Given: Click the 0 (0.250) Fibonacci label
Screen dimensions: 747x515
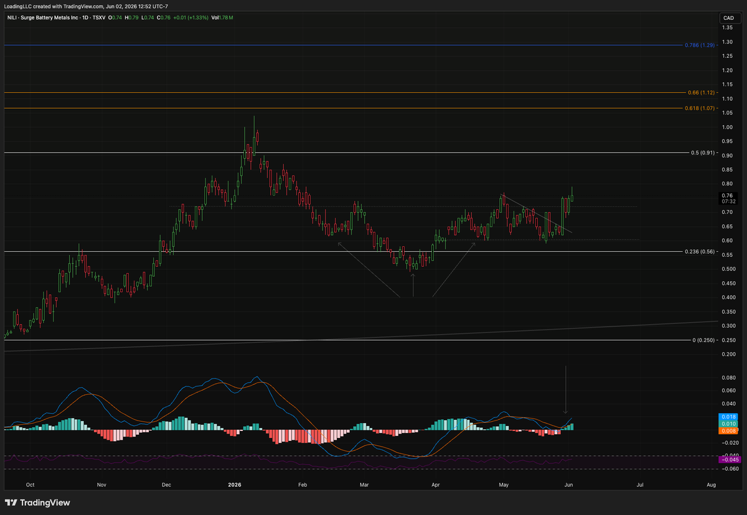Looking at the screenshot, I should pyautogui.click(x=703, y=340).
